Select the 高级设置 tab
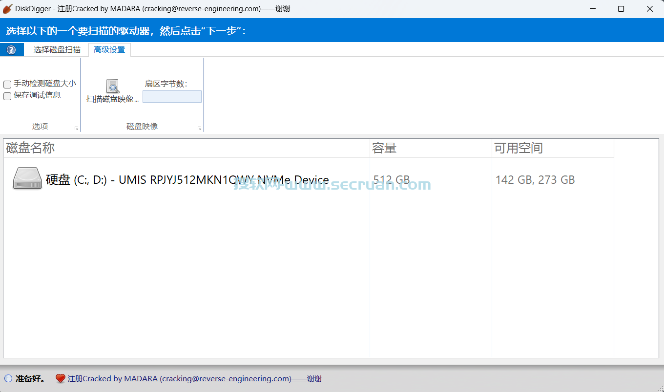Screen dimensions: 664x392 click(x=109, y=50)
